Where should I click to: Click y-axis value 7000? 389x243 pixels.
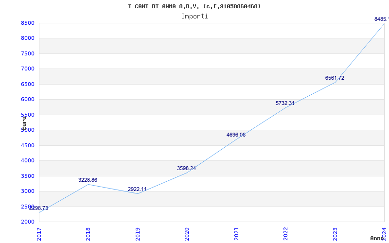pyautogui.click(x=27, y=69)
